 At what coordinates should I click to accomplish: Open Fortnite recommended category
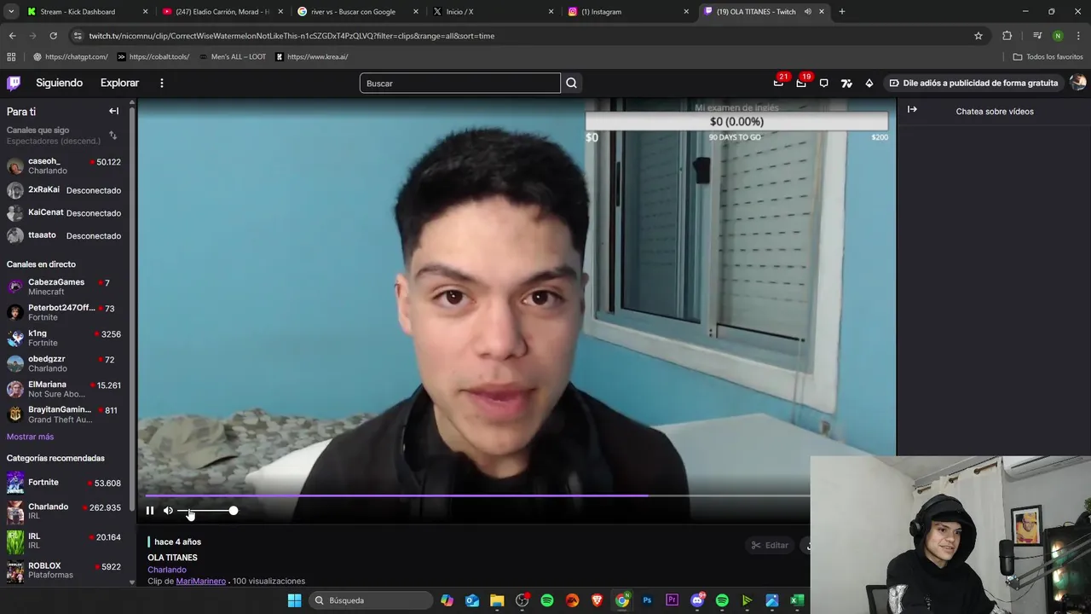(x=64, y=483)
